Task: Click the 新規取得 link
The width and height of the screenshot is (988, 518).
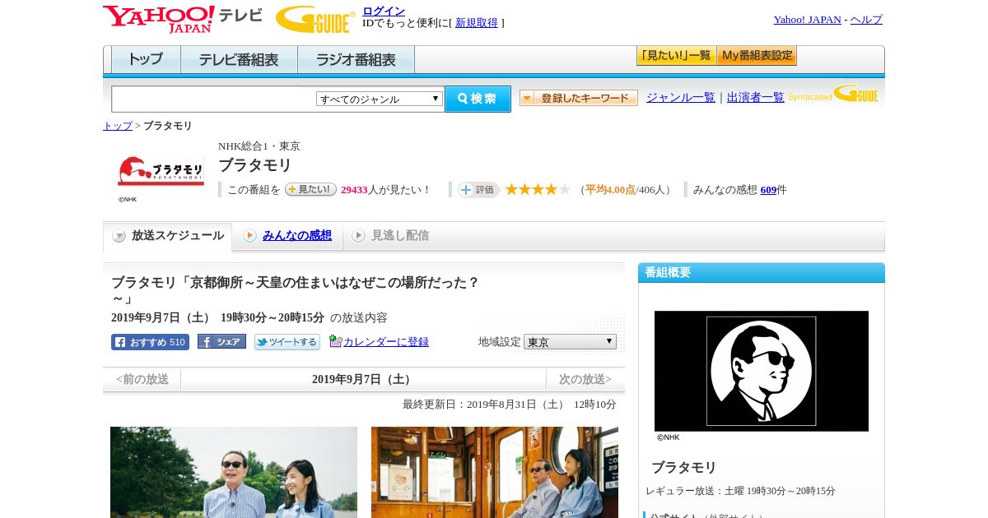Action: (x=477, y=23)
